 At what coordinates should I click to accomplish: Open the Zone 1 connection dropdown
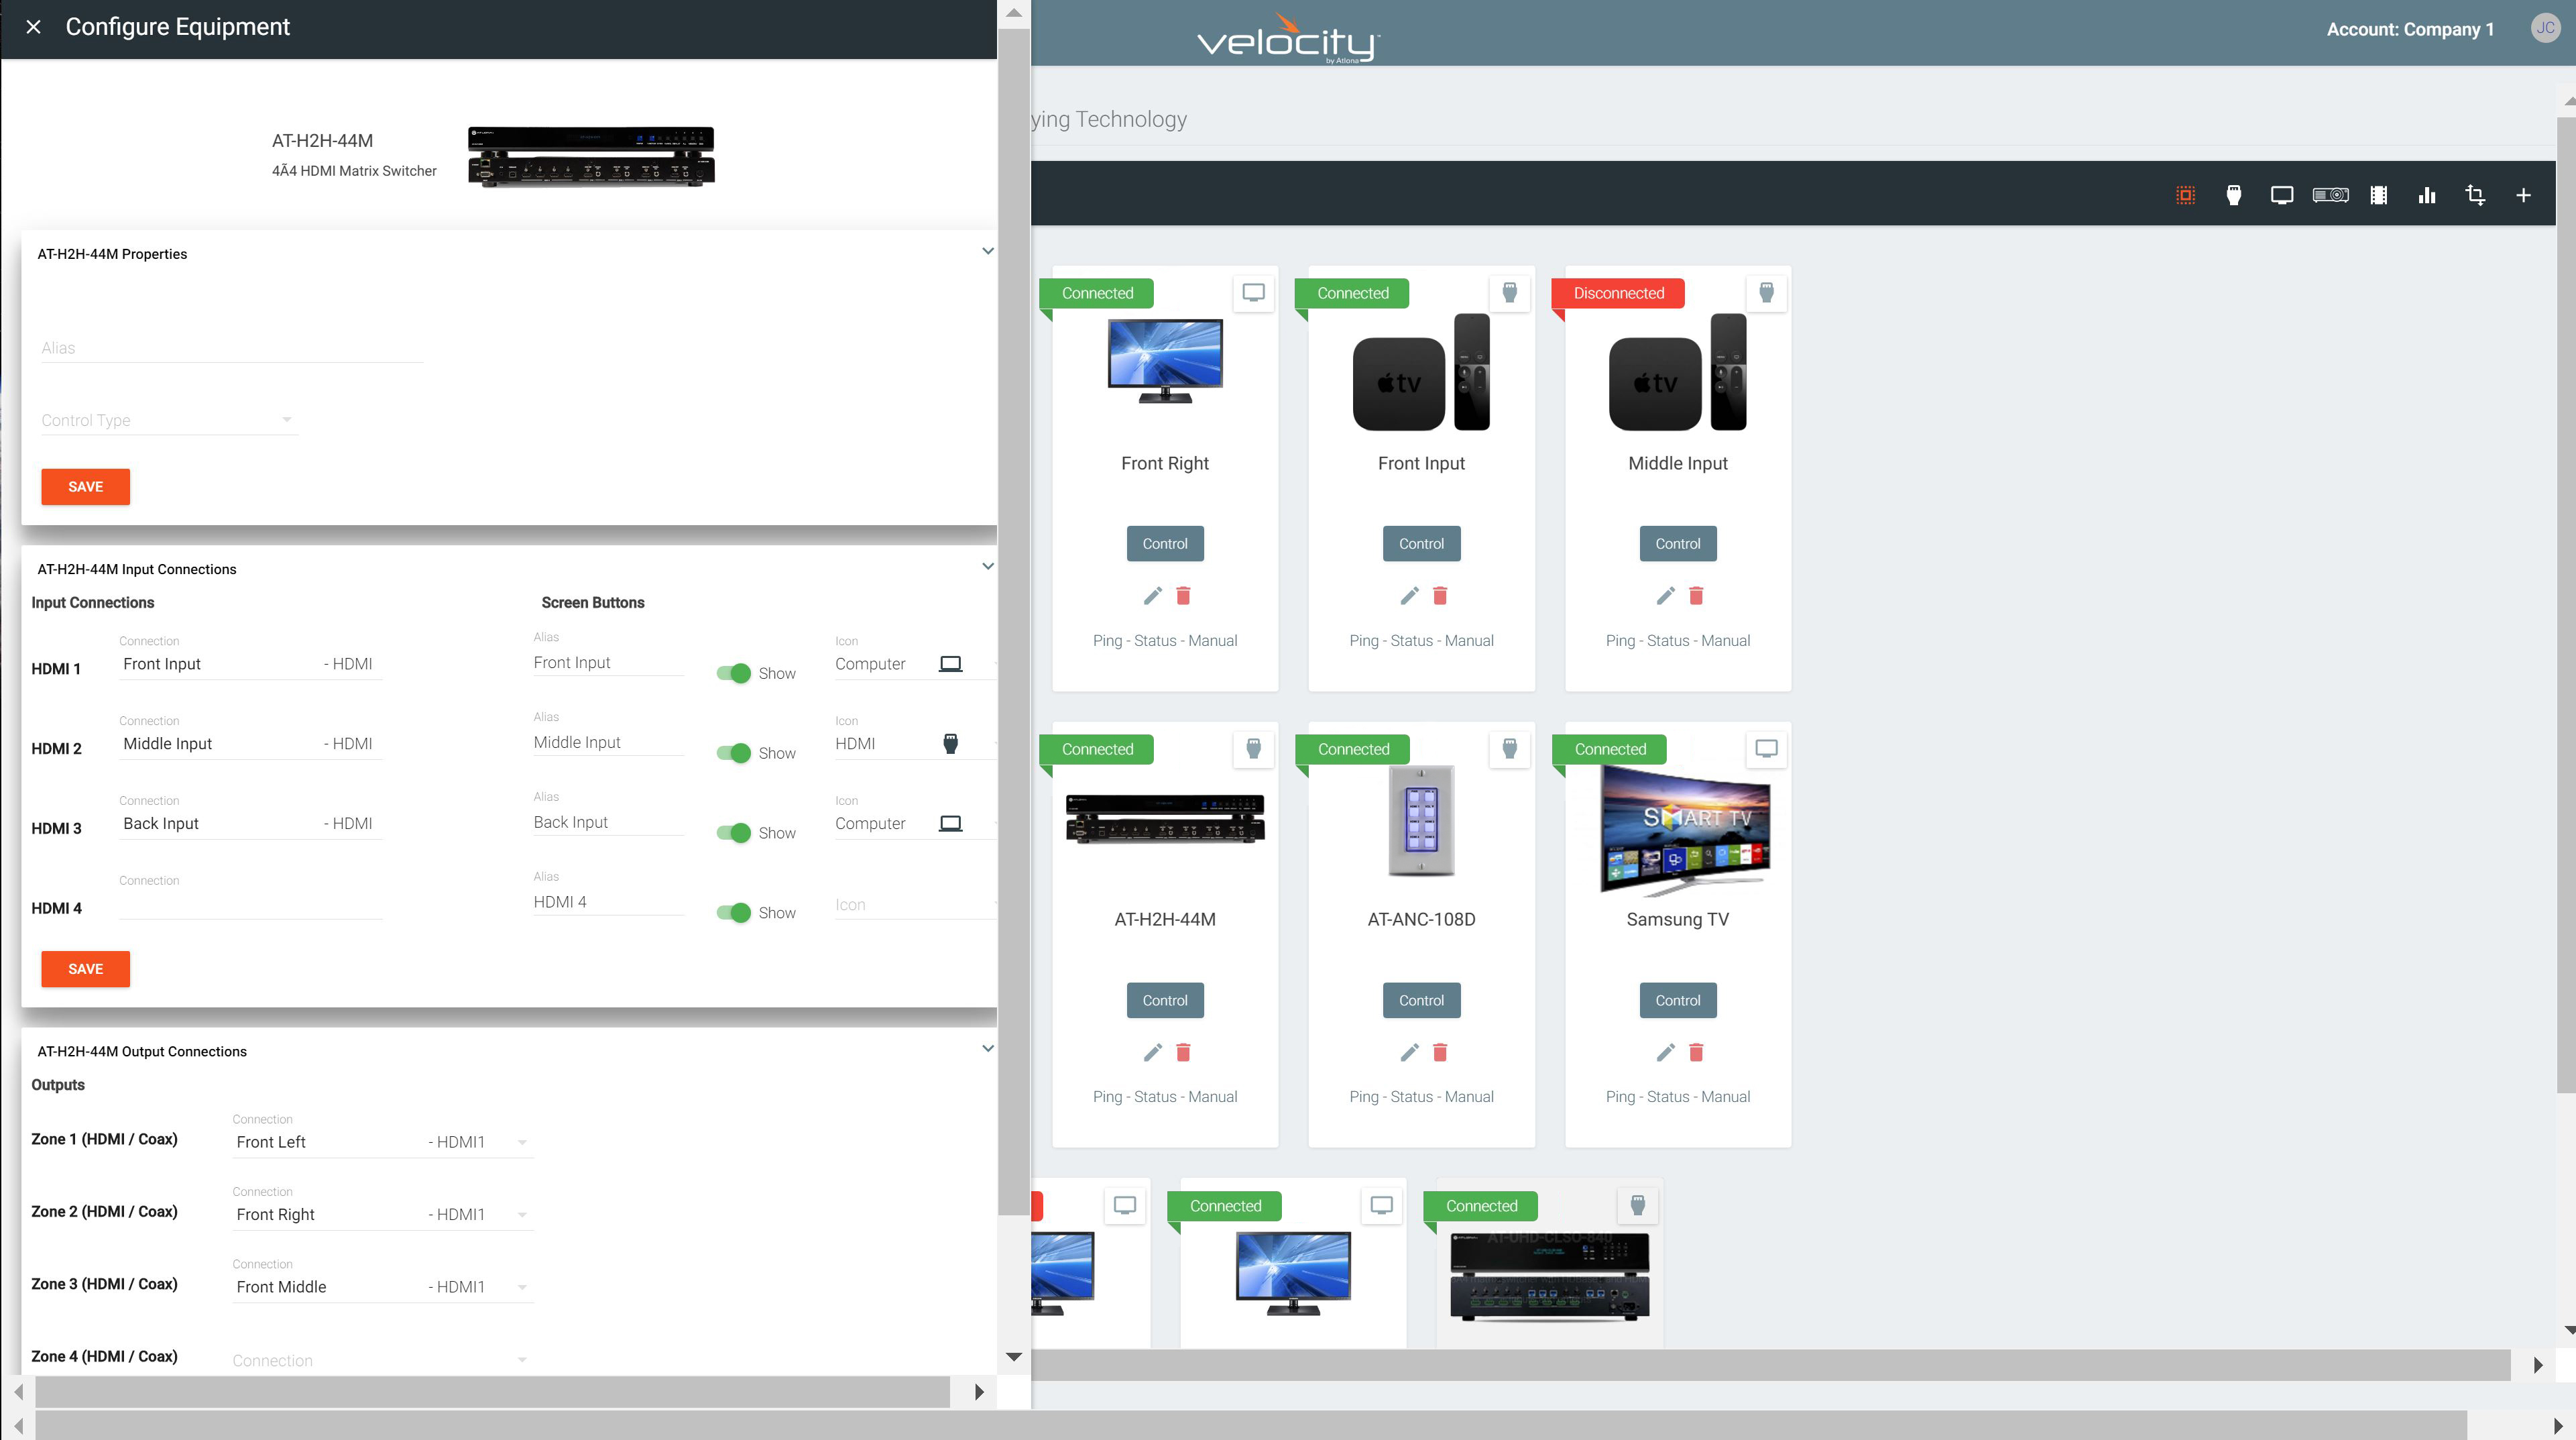click(x=381, y=1142)
